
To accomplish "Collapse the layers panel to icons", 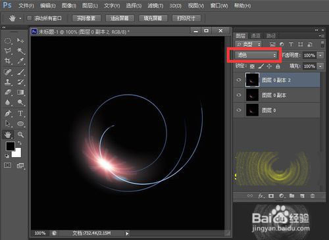I will coord(316,30).
